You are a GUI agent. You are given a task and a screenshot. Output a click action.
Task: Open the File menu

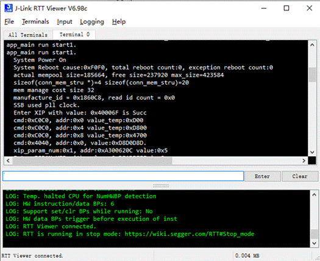(9, 21)
